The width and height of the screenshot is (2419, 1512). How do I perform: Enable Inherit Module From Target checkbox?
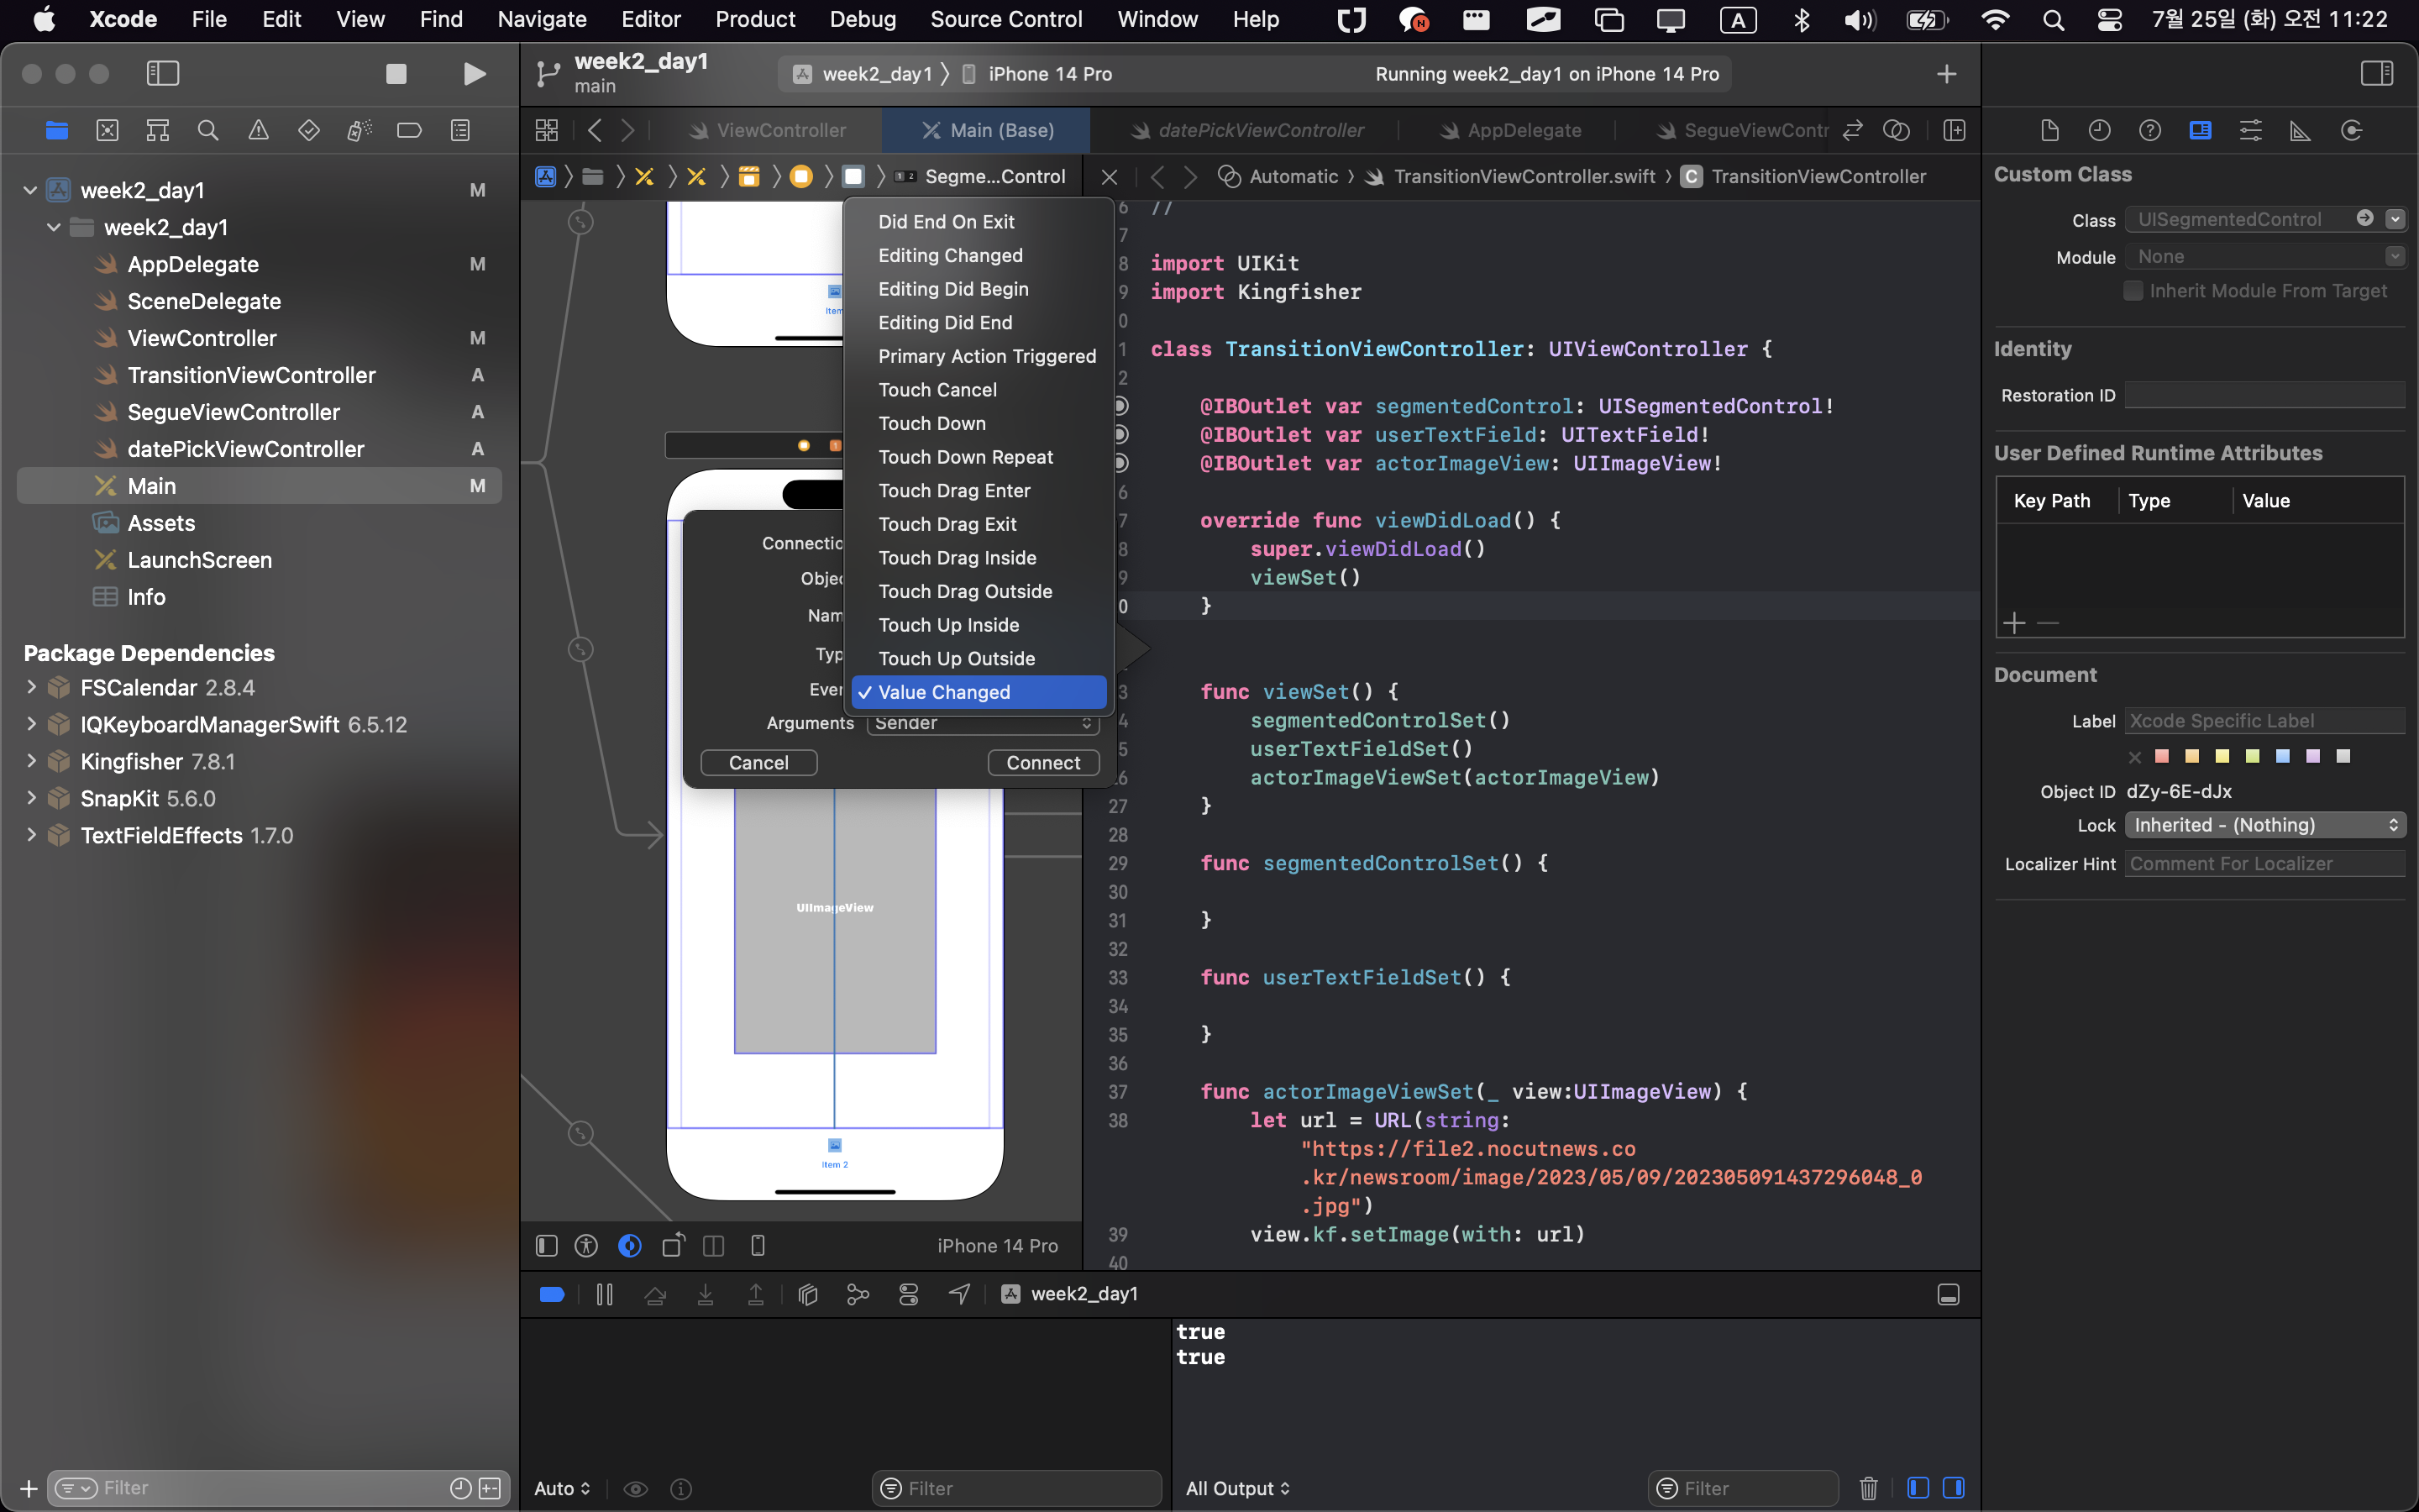[2133, 291]
